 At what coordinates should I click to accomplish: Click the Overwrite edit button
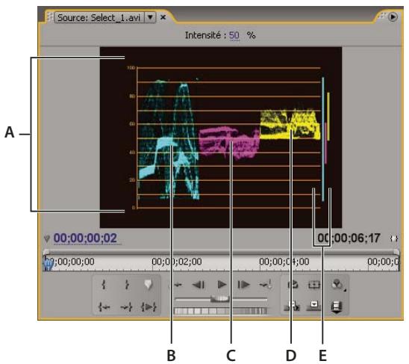(314, 306)
